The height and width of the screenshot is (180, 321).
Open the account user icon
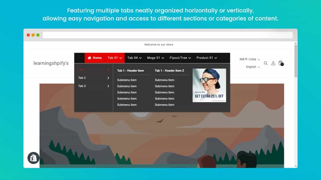coord(273,63)
